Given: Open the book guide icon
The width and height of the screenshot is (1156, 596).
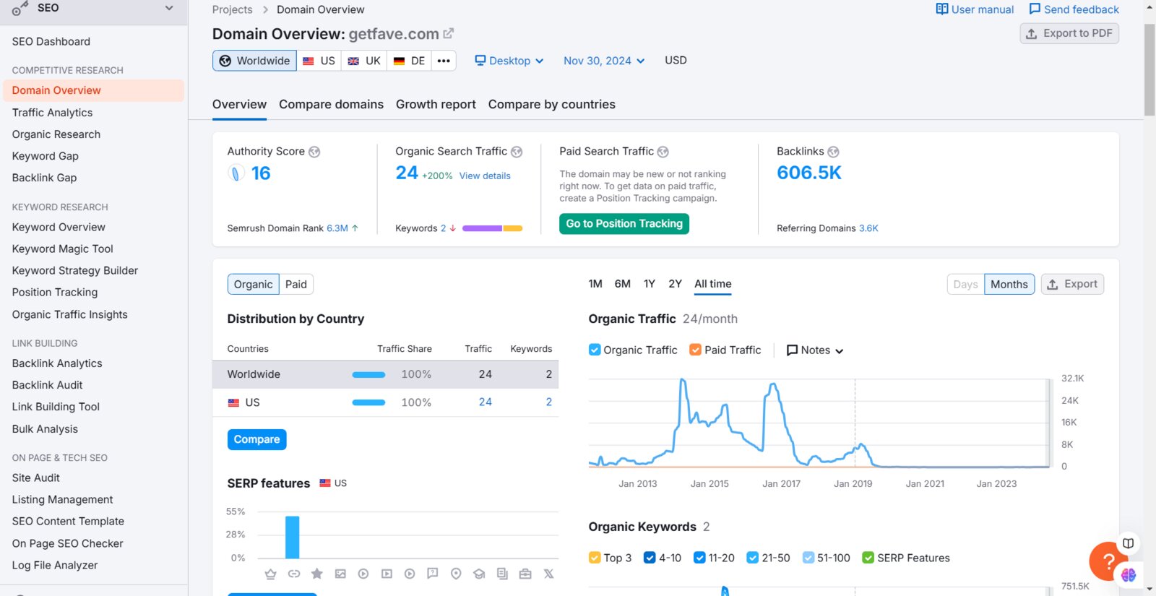Looking at the screenshot, I should tap(1128, 543).
